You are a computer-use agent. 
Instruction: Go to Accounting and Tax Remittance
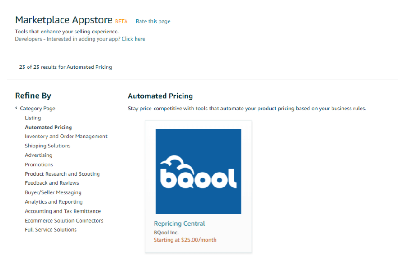(x=63, y=211)
